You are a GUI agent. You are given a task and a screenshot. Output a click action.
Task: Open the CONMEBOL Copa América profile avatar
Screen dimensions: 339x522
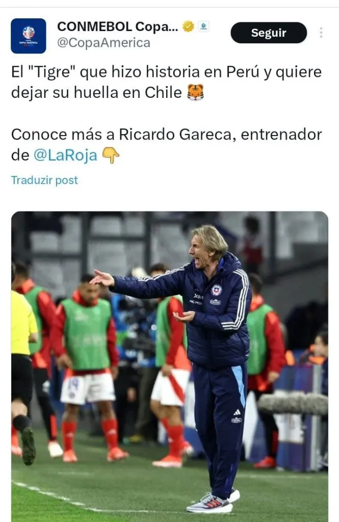(29, 36)
